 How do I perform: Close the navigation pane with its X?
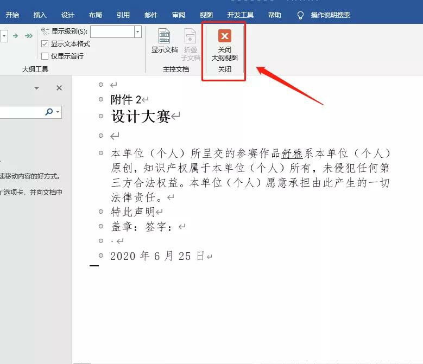pyautogui.click(x=59, y=88)
